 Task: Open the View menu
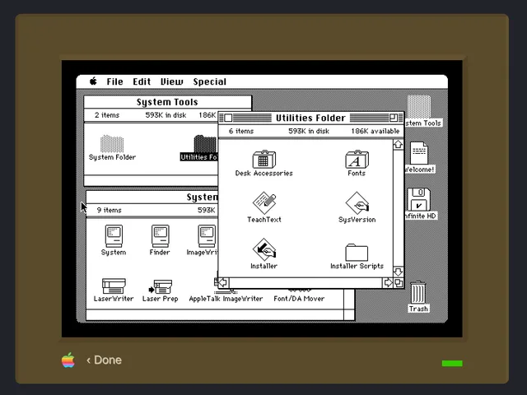[x=172, y=81]
